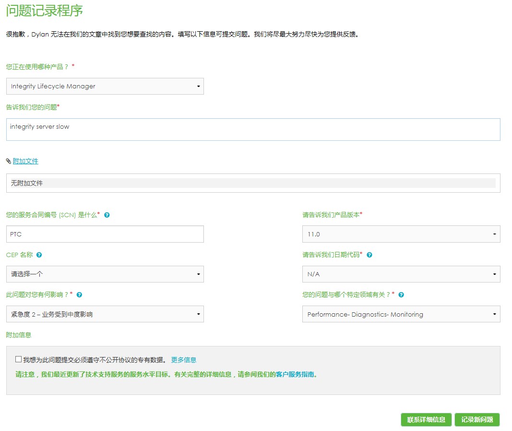Screen dimensions: 512x431
Task: Open the product dropdown showing Integrity Lifecycle Manager
Action: click(x=105, y=86)
